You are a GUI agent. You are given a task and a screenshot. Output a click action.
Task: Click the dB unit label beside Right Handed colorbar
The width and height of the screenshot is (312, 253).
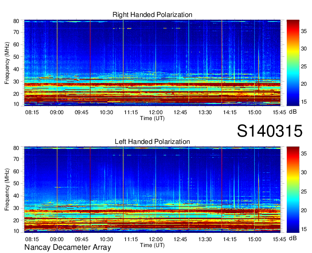[293, 112]
